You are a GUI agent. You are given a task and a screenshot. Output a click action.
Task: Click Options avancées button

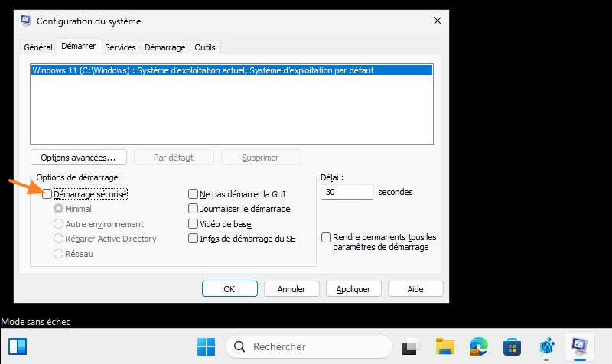(x=79, y=158)
